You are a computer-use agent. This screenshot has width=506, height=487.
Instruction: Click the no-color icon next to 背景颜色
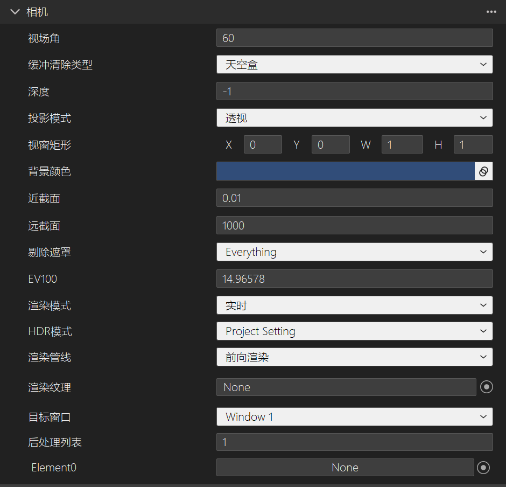point(484,171)
